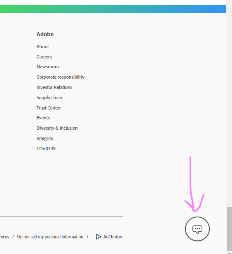Open Investor Relations link
The image size is (232, 254).
54,87
